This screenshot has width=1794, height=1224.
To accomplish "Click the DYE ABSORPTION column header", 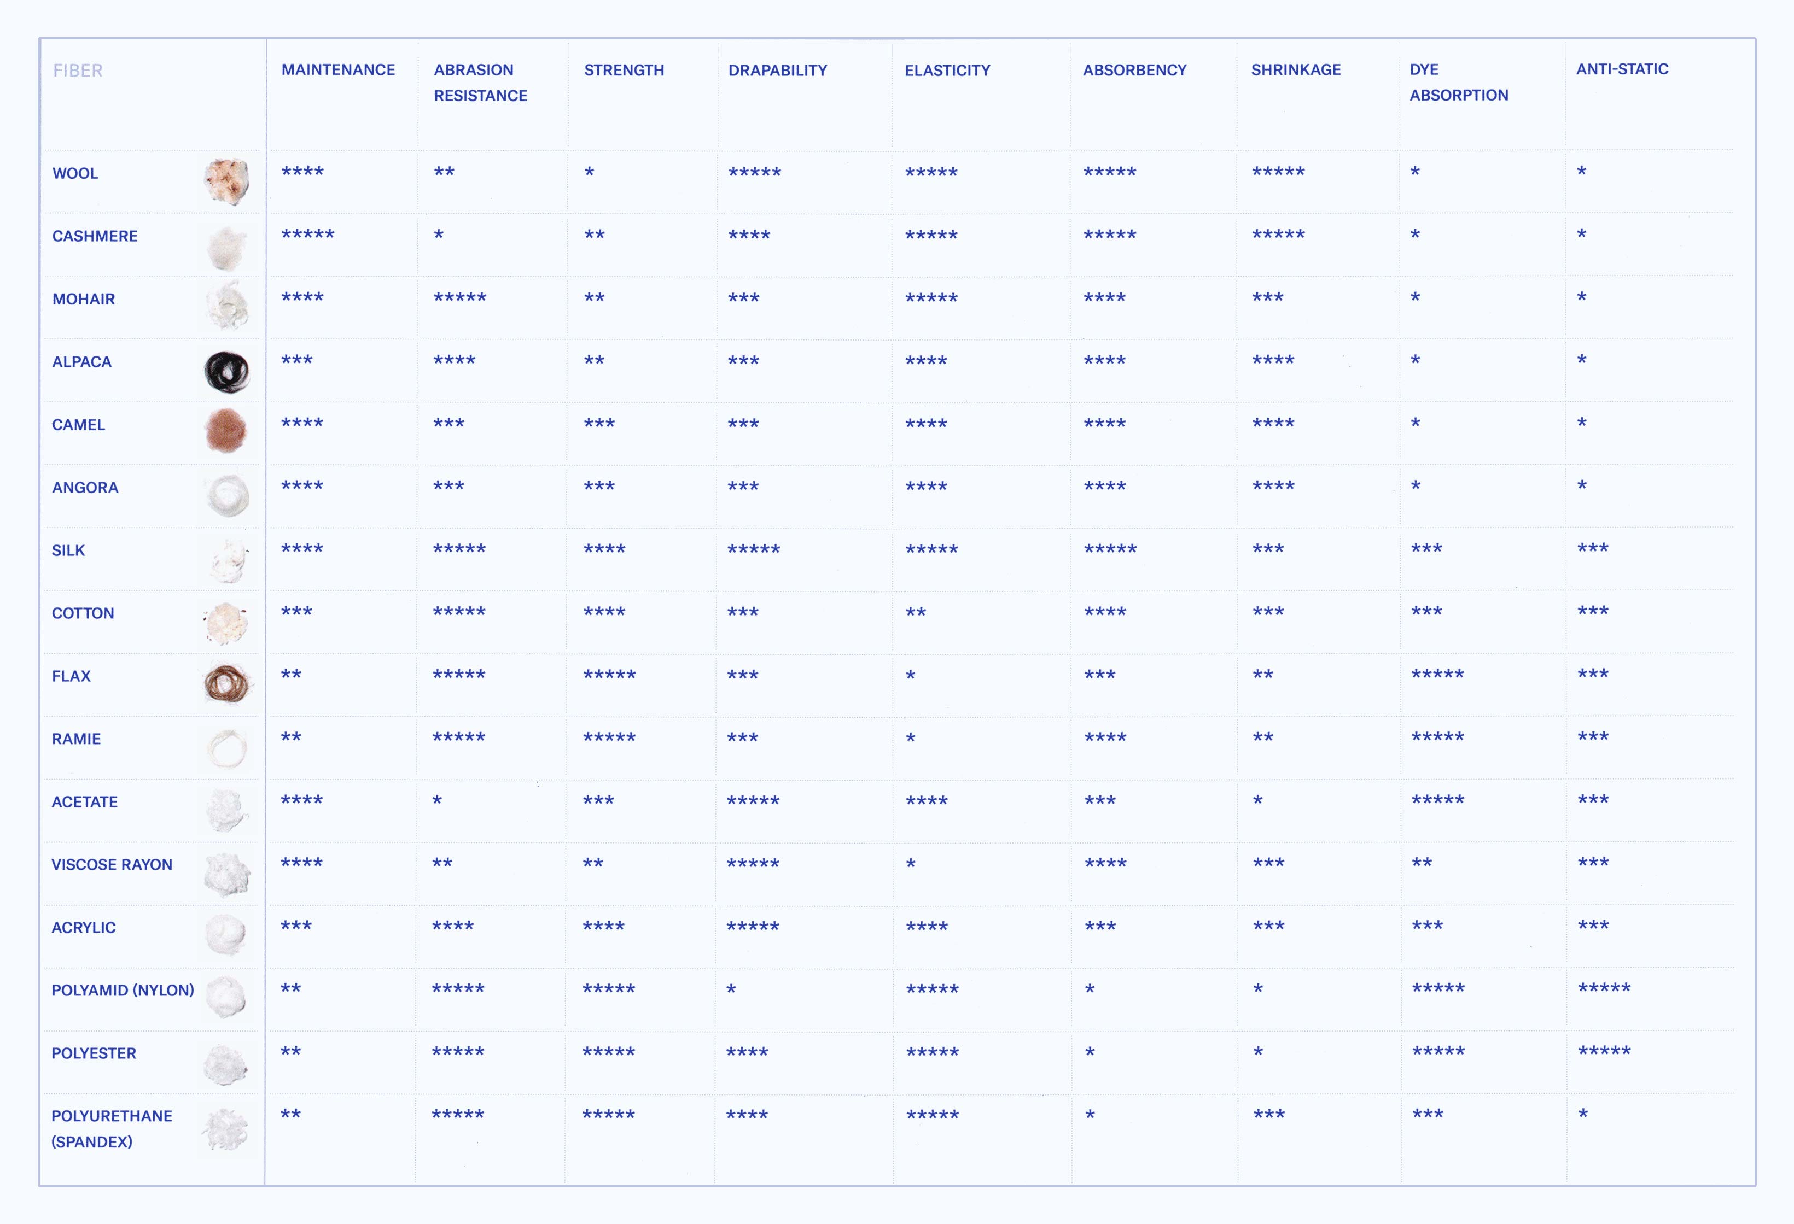I will click(x=1458, y=83).
